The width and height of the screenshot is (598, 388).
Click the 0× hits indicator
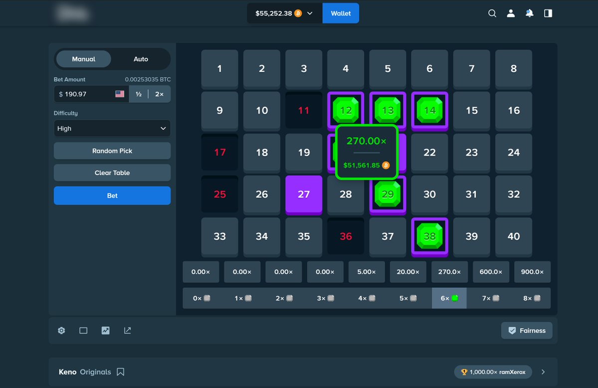click(x=201, y=298)
